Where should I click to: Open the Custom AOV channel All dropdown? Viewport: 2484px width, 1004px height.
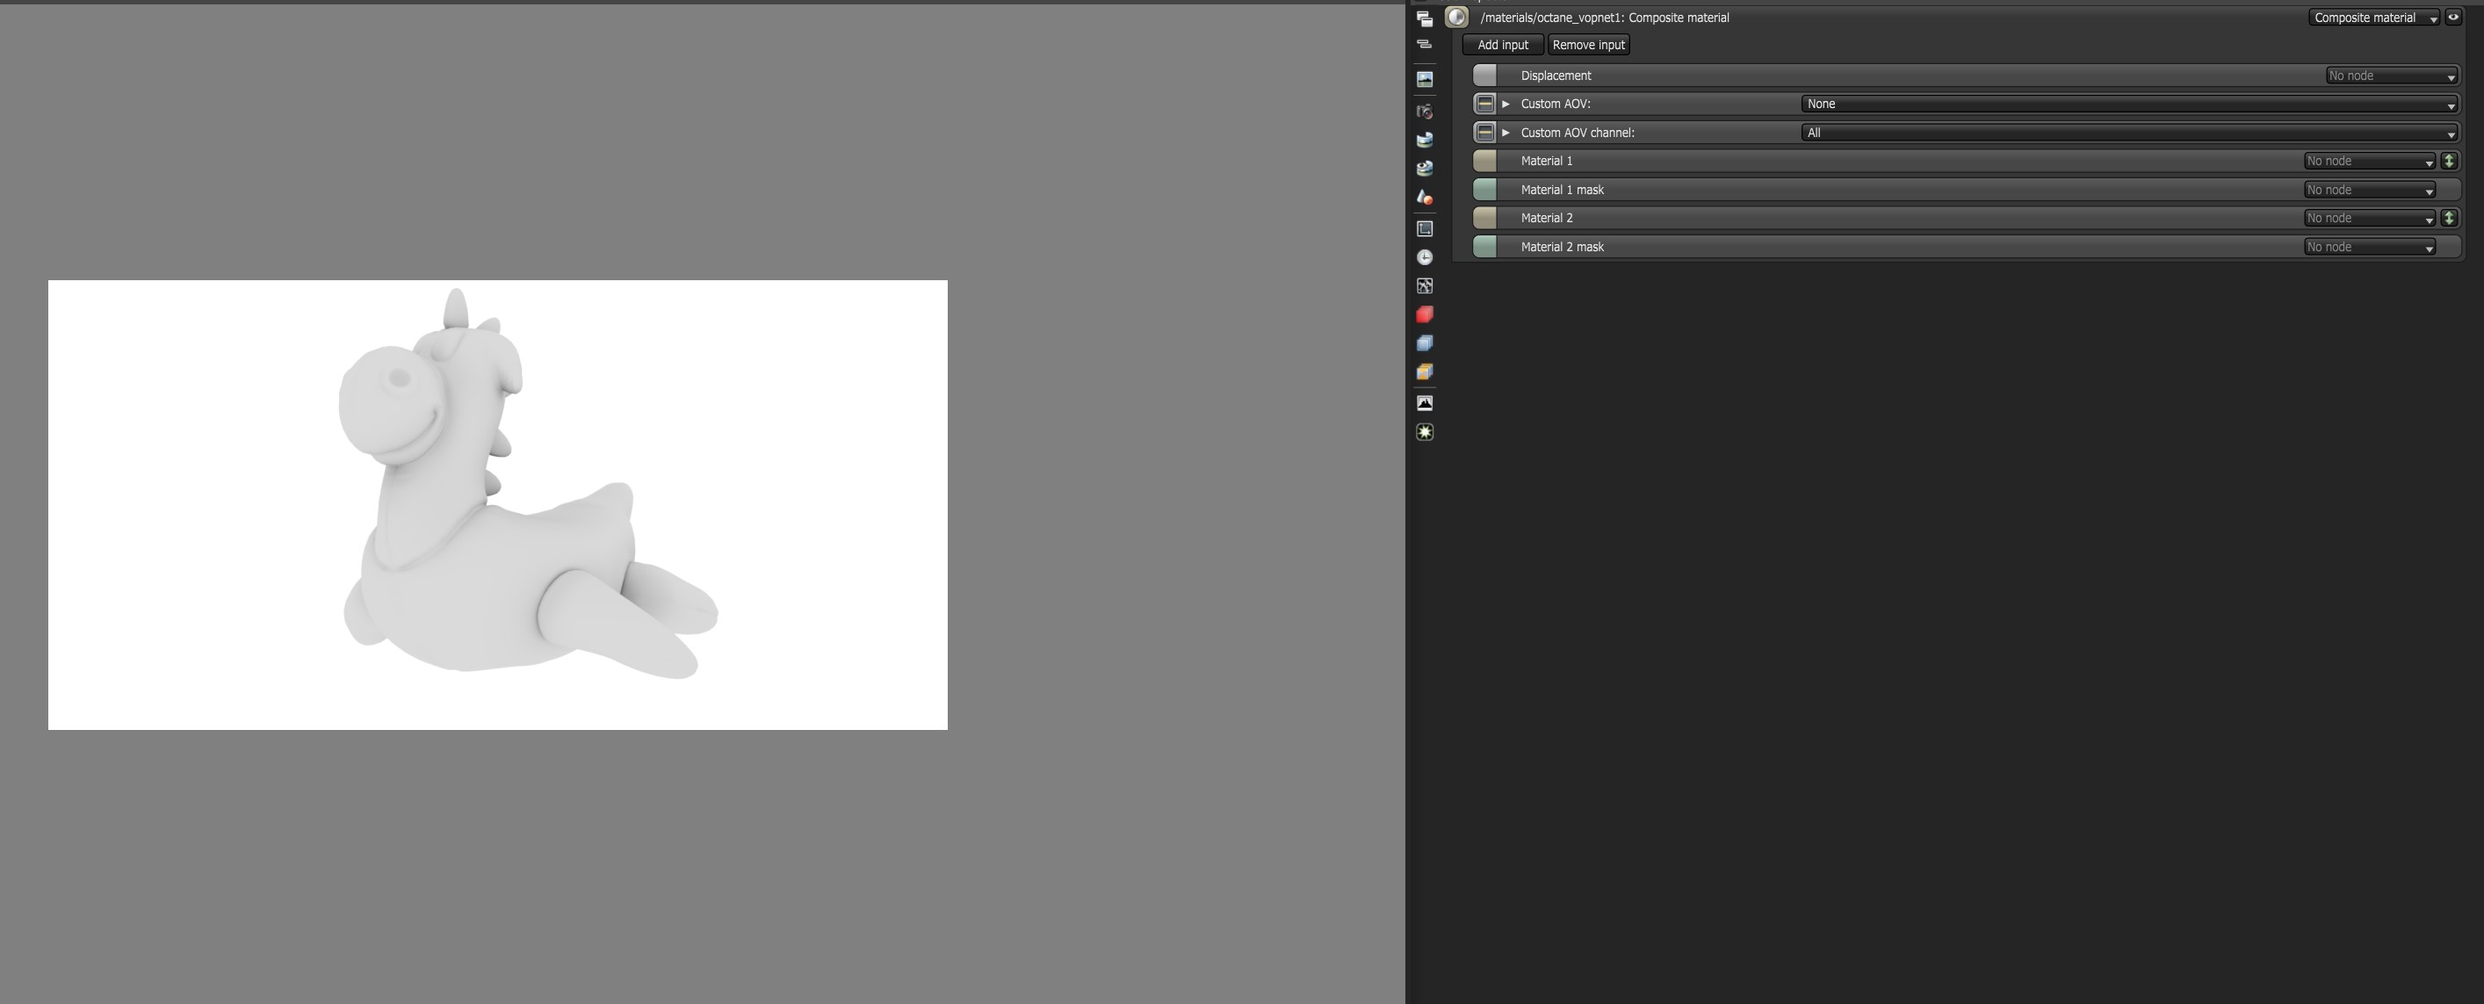(x=2128, y=134)
